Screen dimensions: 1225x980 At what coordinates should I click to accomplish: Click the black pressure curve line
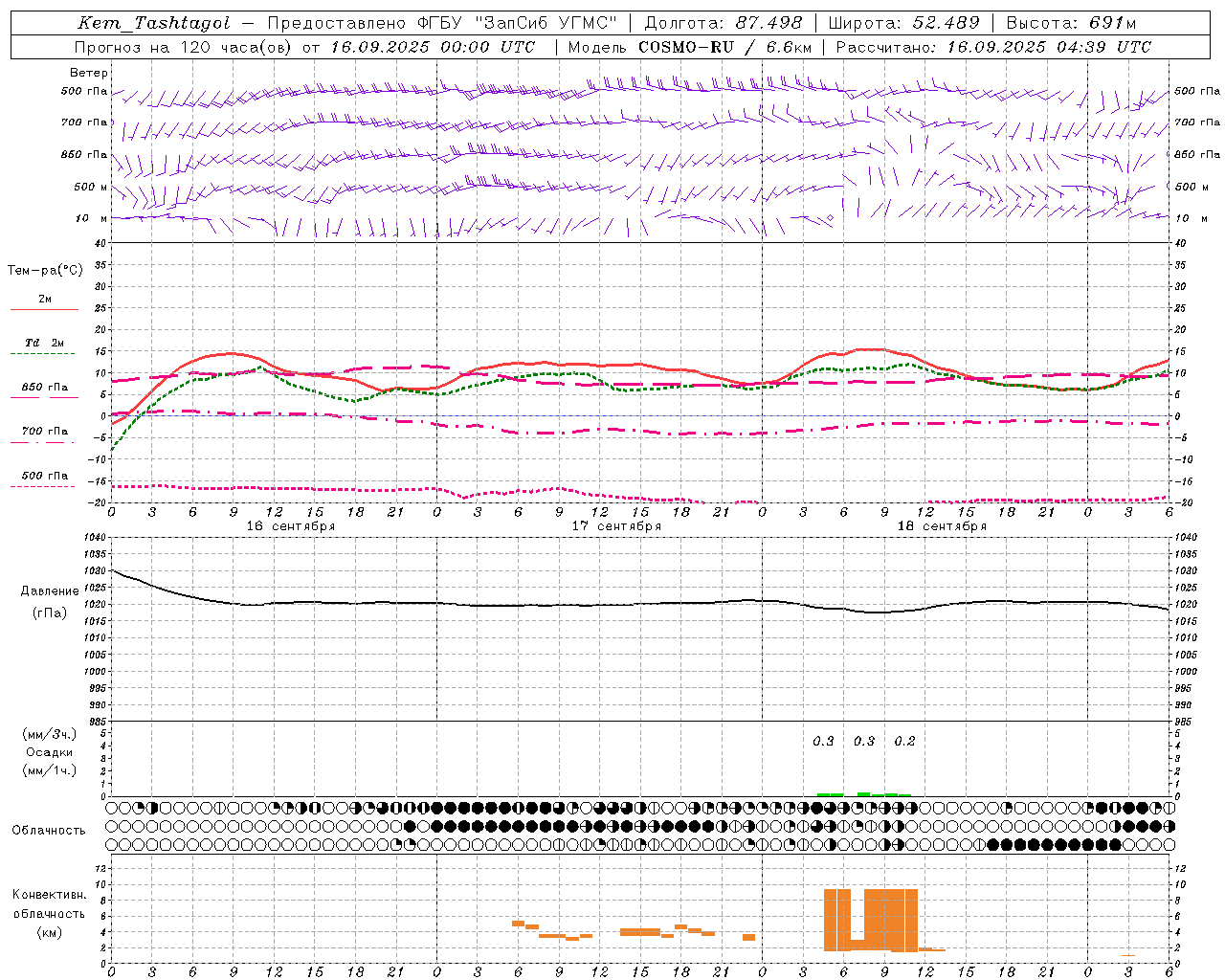[640, 604]
